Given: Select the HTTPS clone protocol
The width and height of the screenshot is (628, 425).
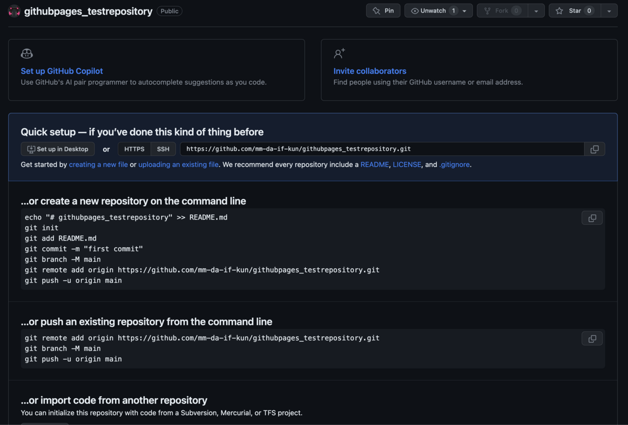Looking at the screenshot, I should click(x=134, y=150).
